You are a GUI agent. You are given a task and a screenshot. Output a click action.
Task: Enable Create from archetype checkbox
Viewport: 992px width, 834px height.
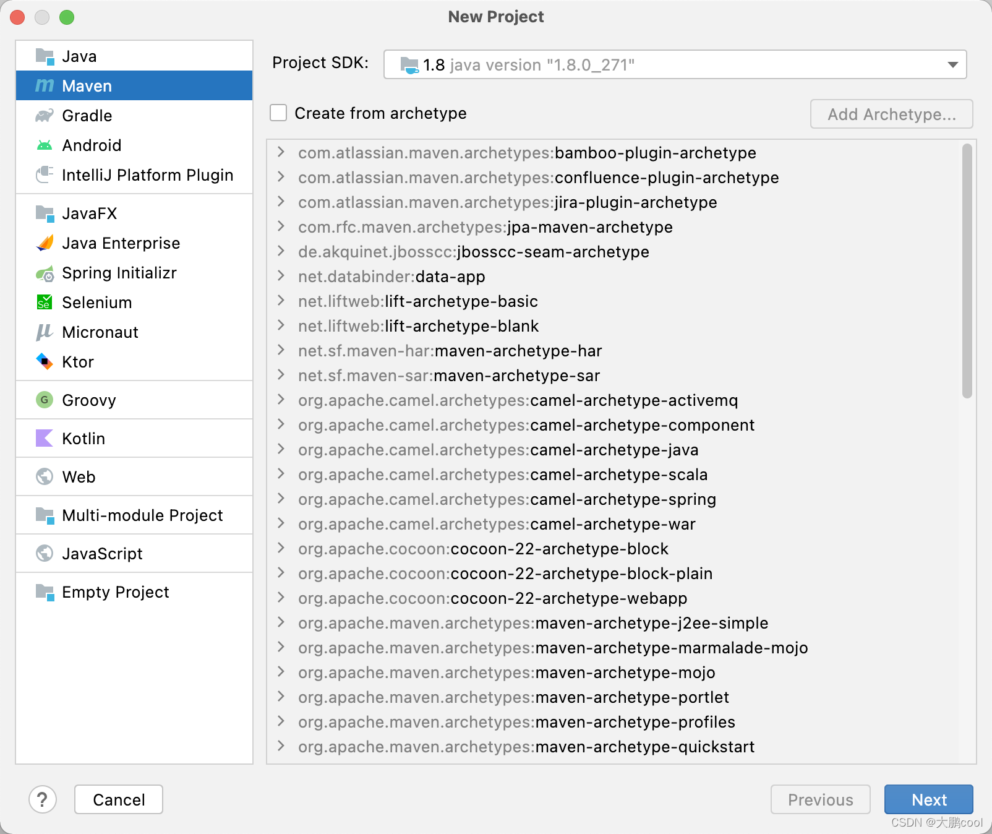pyautogui.click(x=278, y=113)
